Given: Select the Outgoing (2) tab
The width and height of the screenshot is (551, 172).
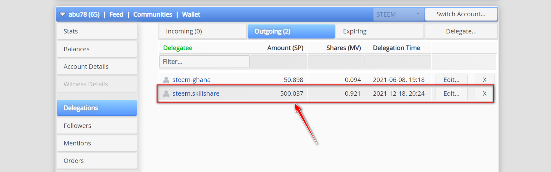Looking at the screenshot, I should 291,31.
